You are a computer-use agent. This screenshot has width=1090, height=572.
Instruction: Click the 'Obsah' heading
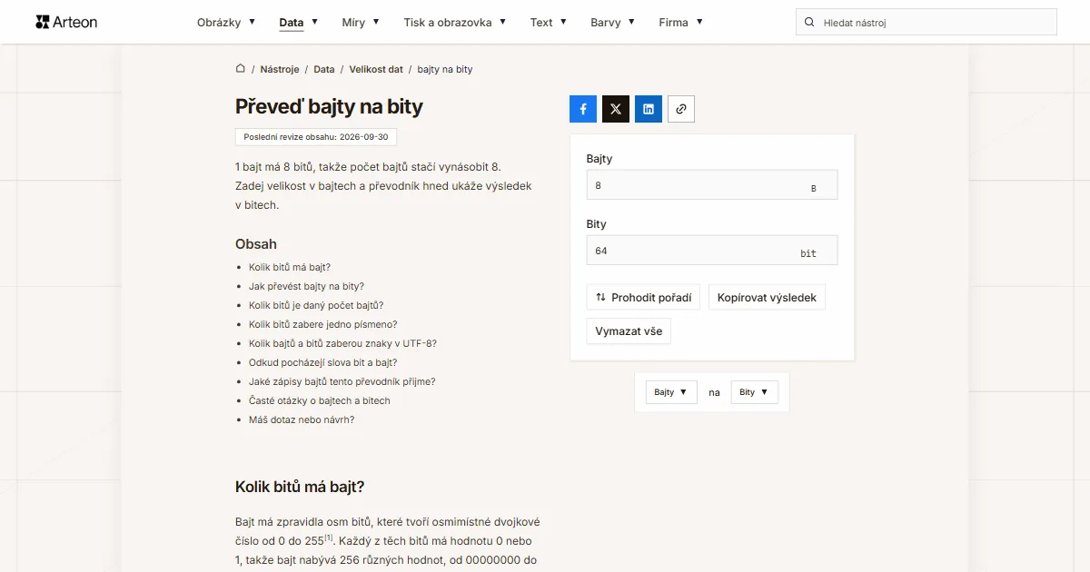tap(256, 244)
